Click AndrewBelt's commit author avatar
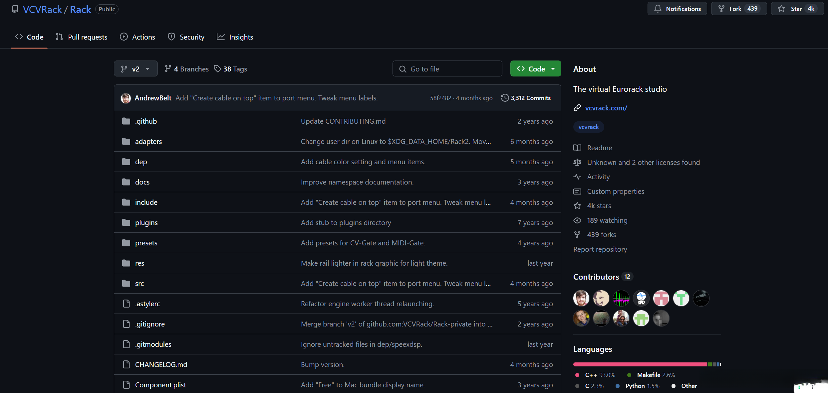The height and width of the screenshot is (393, 828). pyautogui.click(x=126, y=98)
